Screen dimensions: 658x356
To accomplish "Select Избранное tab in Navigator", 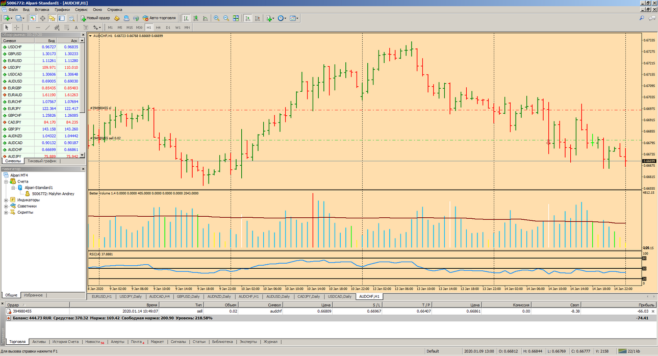I will click(33, 295).
